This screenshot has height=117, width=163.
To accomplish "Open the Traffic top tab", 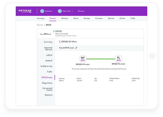I will [x=133, y=18].
